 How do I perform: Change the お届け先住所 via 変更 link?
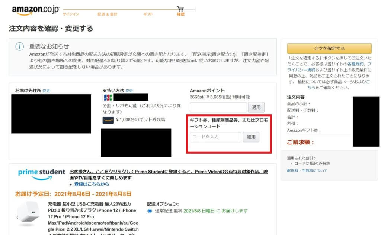tap(46, 91)
